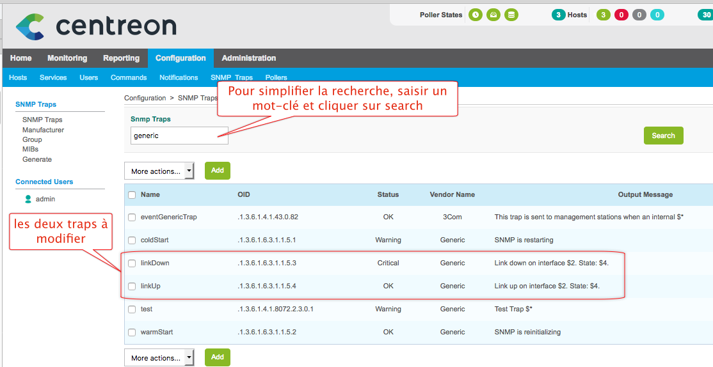Check the linkDown trap checkbox
The height and width of the screenshot is (367, 713).
click(x=132, y=263)
